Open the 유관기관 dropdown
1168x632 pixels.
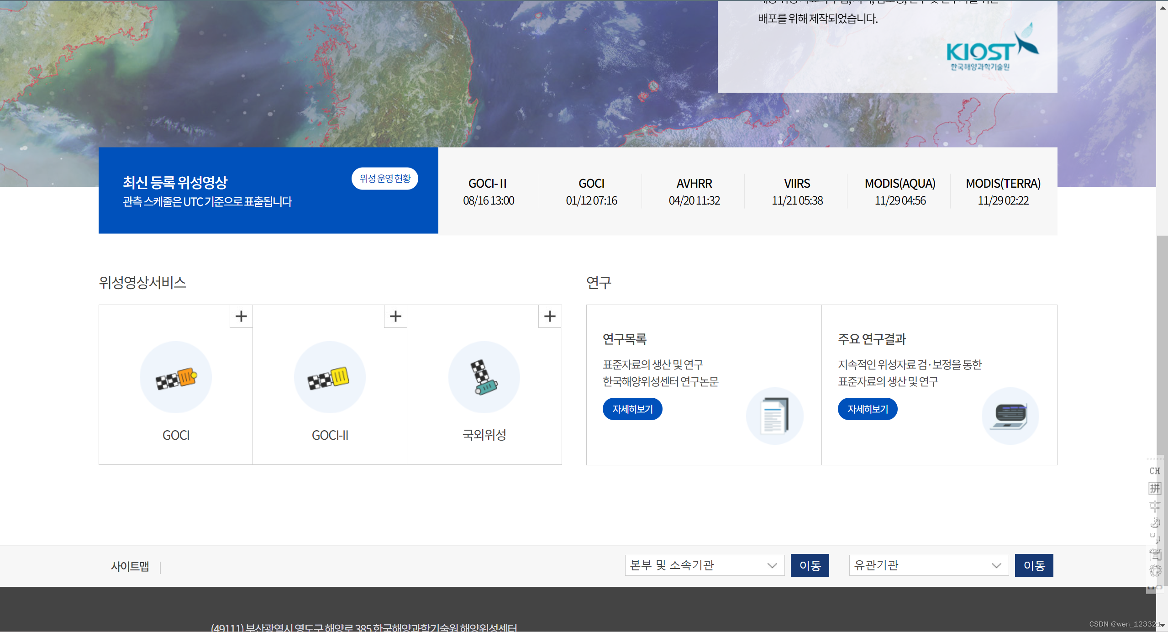point(928,565)
